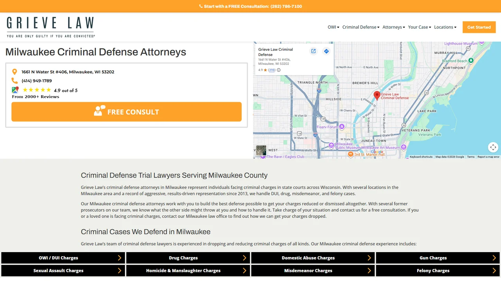The width and height of the screenshot is (501, 281).
Task: Click the red Grieve Law map pin
Action: point(377,96)
